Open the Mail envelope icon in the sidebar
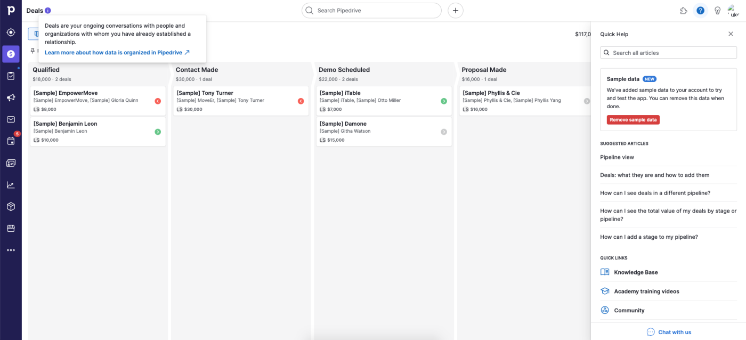This screenshot has height=340, width=746. [x=11, y=119]
